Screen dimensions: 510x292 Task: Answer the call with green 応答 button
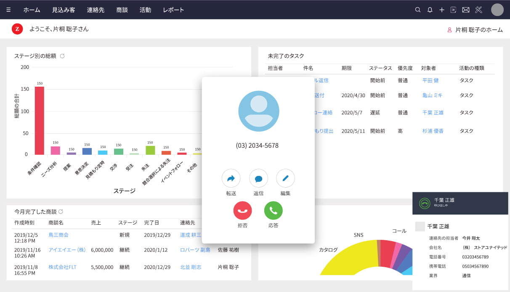274,210
